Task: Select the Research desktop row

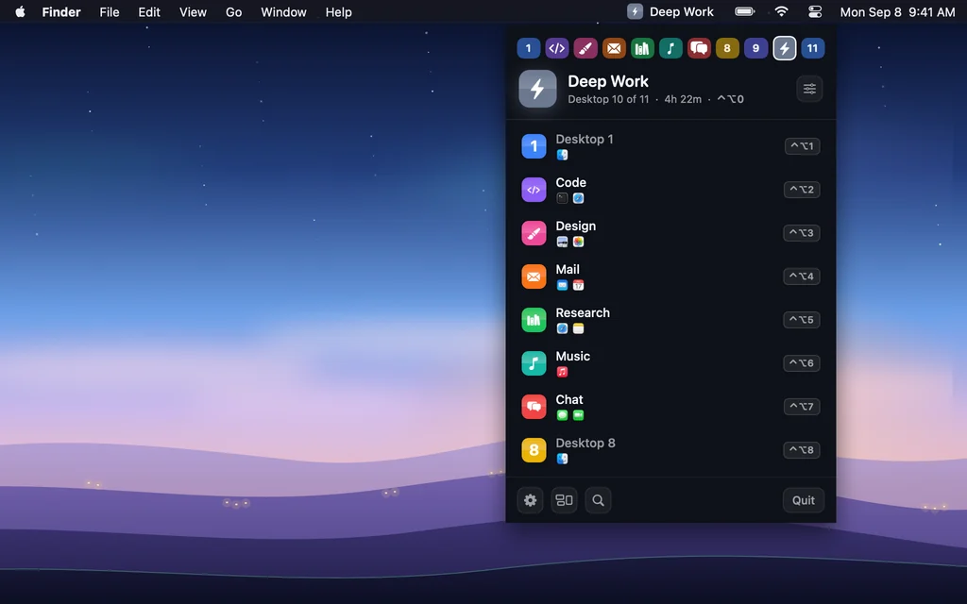Action: [x=671, y=320]
